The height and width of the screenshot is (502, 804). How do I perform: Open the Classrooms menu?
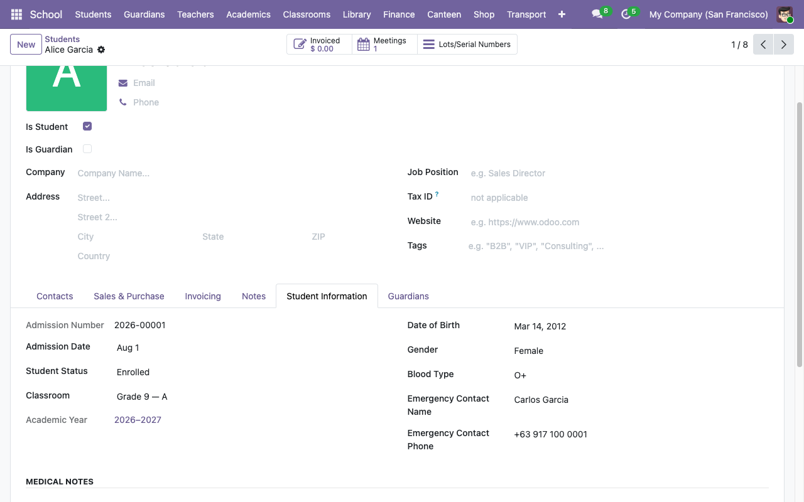307,14
